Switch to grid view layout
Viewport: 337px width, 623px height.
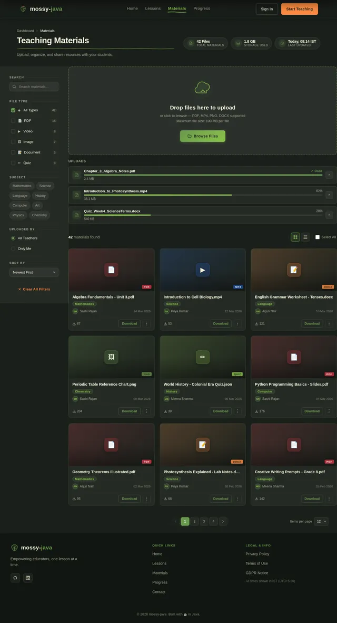(295, 237)
